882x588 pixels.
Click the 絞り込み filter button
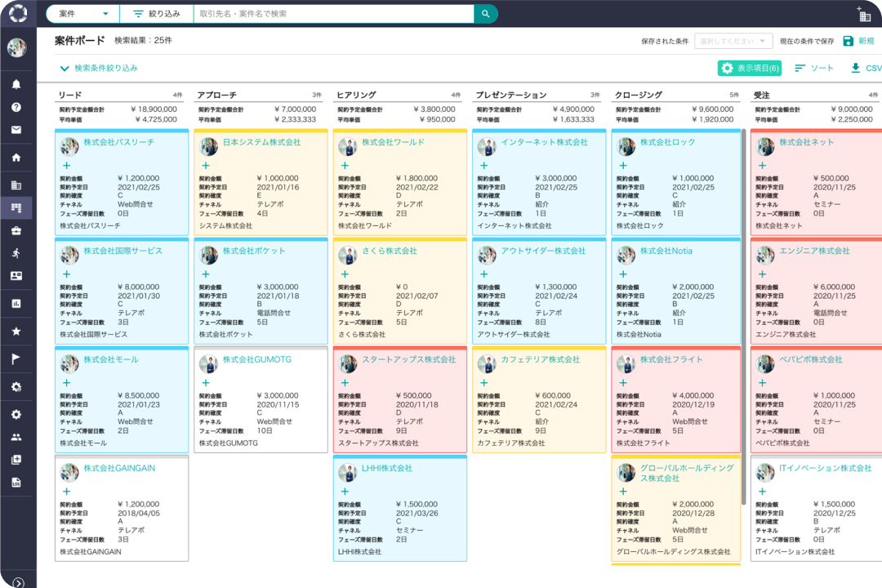coord(156,14)
